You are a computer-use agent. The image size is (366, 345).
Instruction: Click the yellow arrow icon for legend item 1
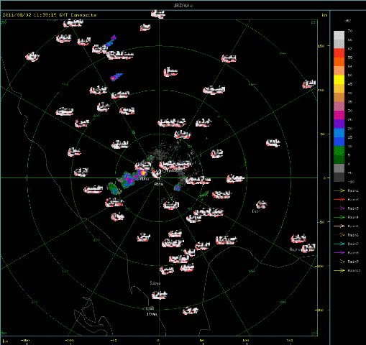coord(339,190)
